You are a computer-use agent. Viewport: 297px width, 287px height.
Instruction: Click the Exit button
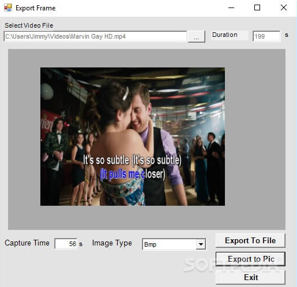(x=250, y=277)
